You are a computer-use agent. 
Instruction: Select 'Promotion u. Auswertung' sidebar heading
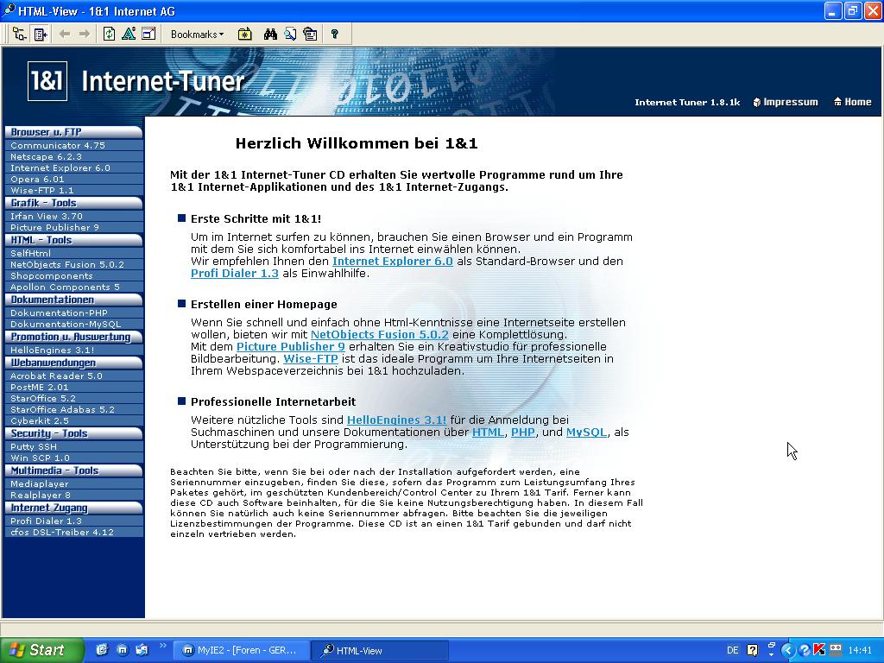click(73, 338)
